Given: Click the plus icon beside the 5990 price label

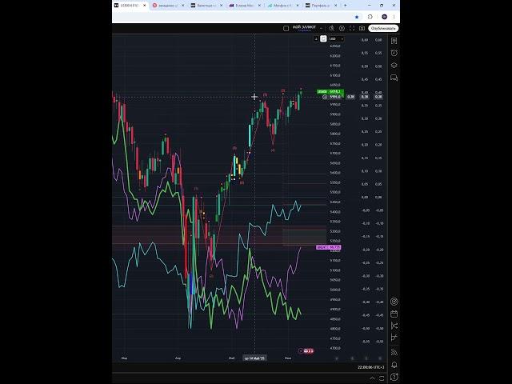Looking at the screenshot, I should point(325,97).
